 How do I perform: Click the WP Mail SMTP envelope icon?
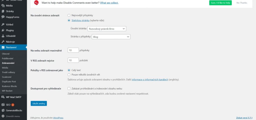pyautogui.click(x=3, y=97)
